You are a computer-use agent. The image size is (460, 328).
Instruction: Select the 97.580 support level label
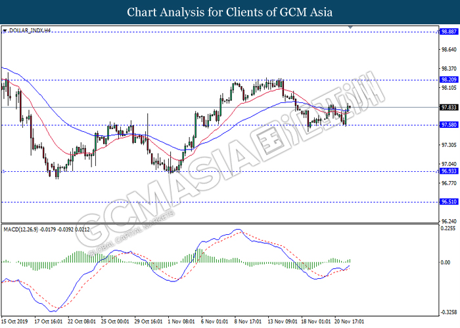tap(449, 125)
